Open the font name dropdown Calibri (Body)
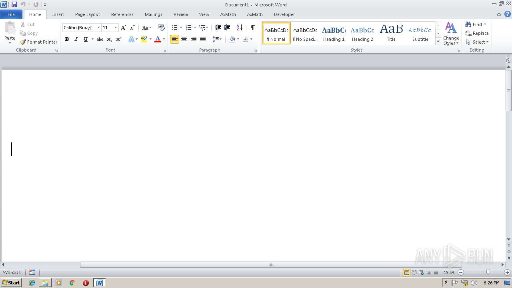The height and width of the screenshot is (288, 512). point(98,28)
